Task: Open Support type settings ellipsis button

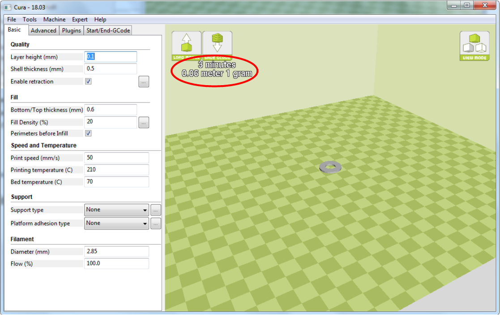Action: 155,210
